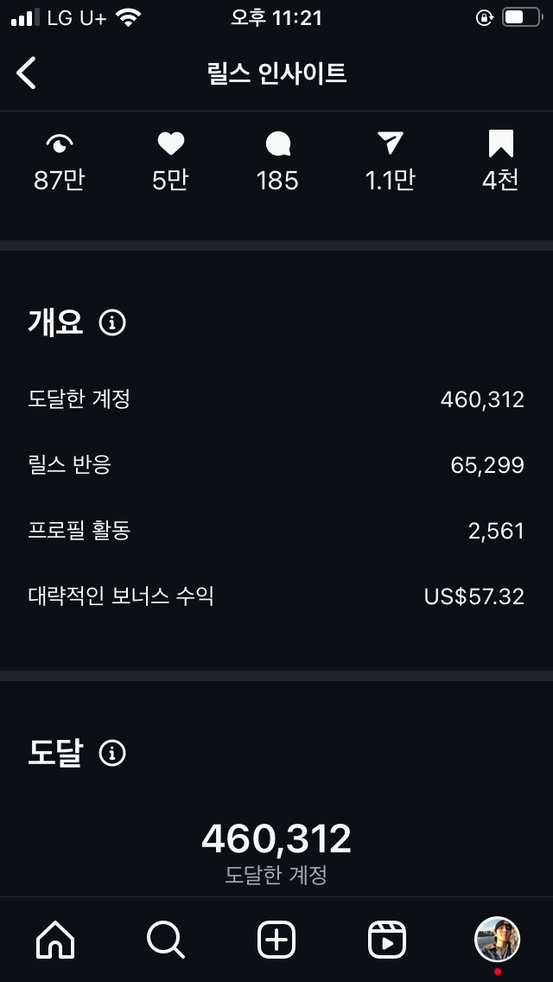The width and height of the screenshot is (553, 982).
Task: Tap the US$57.32 bonus amount
Action: point(474,596)
